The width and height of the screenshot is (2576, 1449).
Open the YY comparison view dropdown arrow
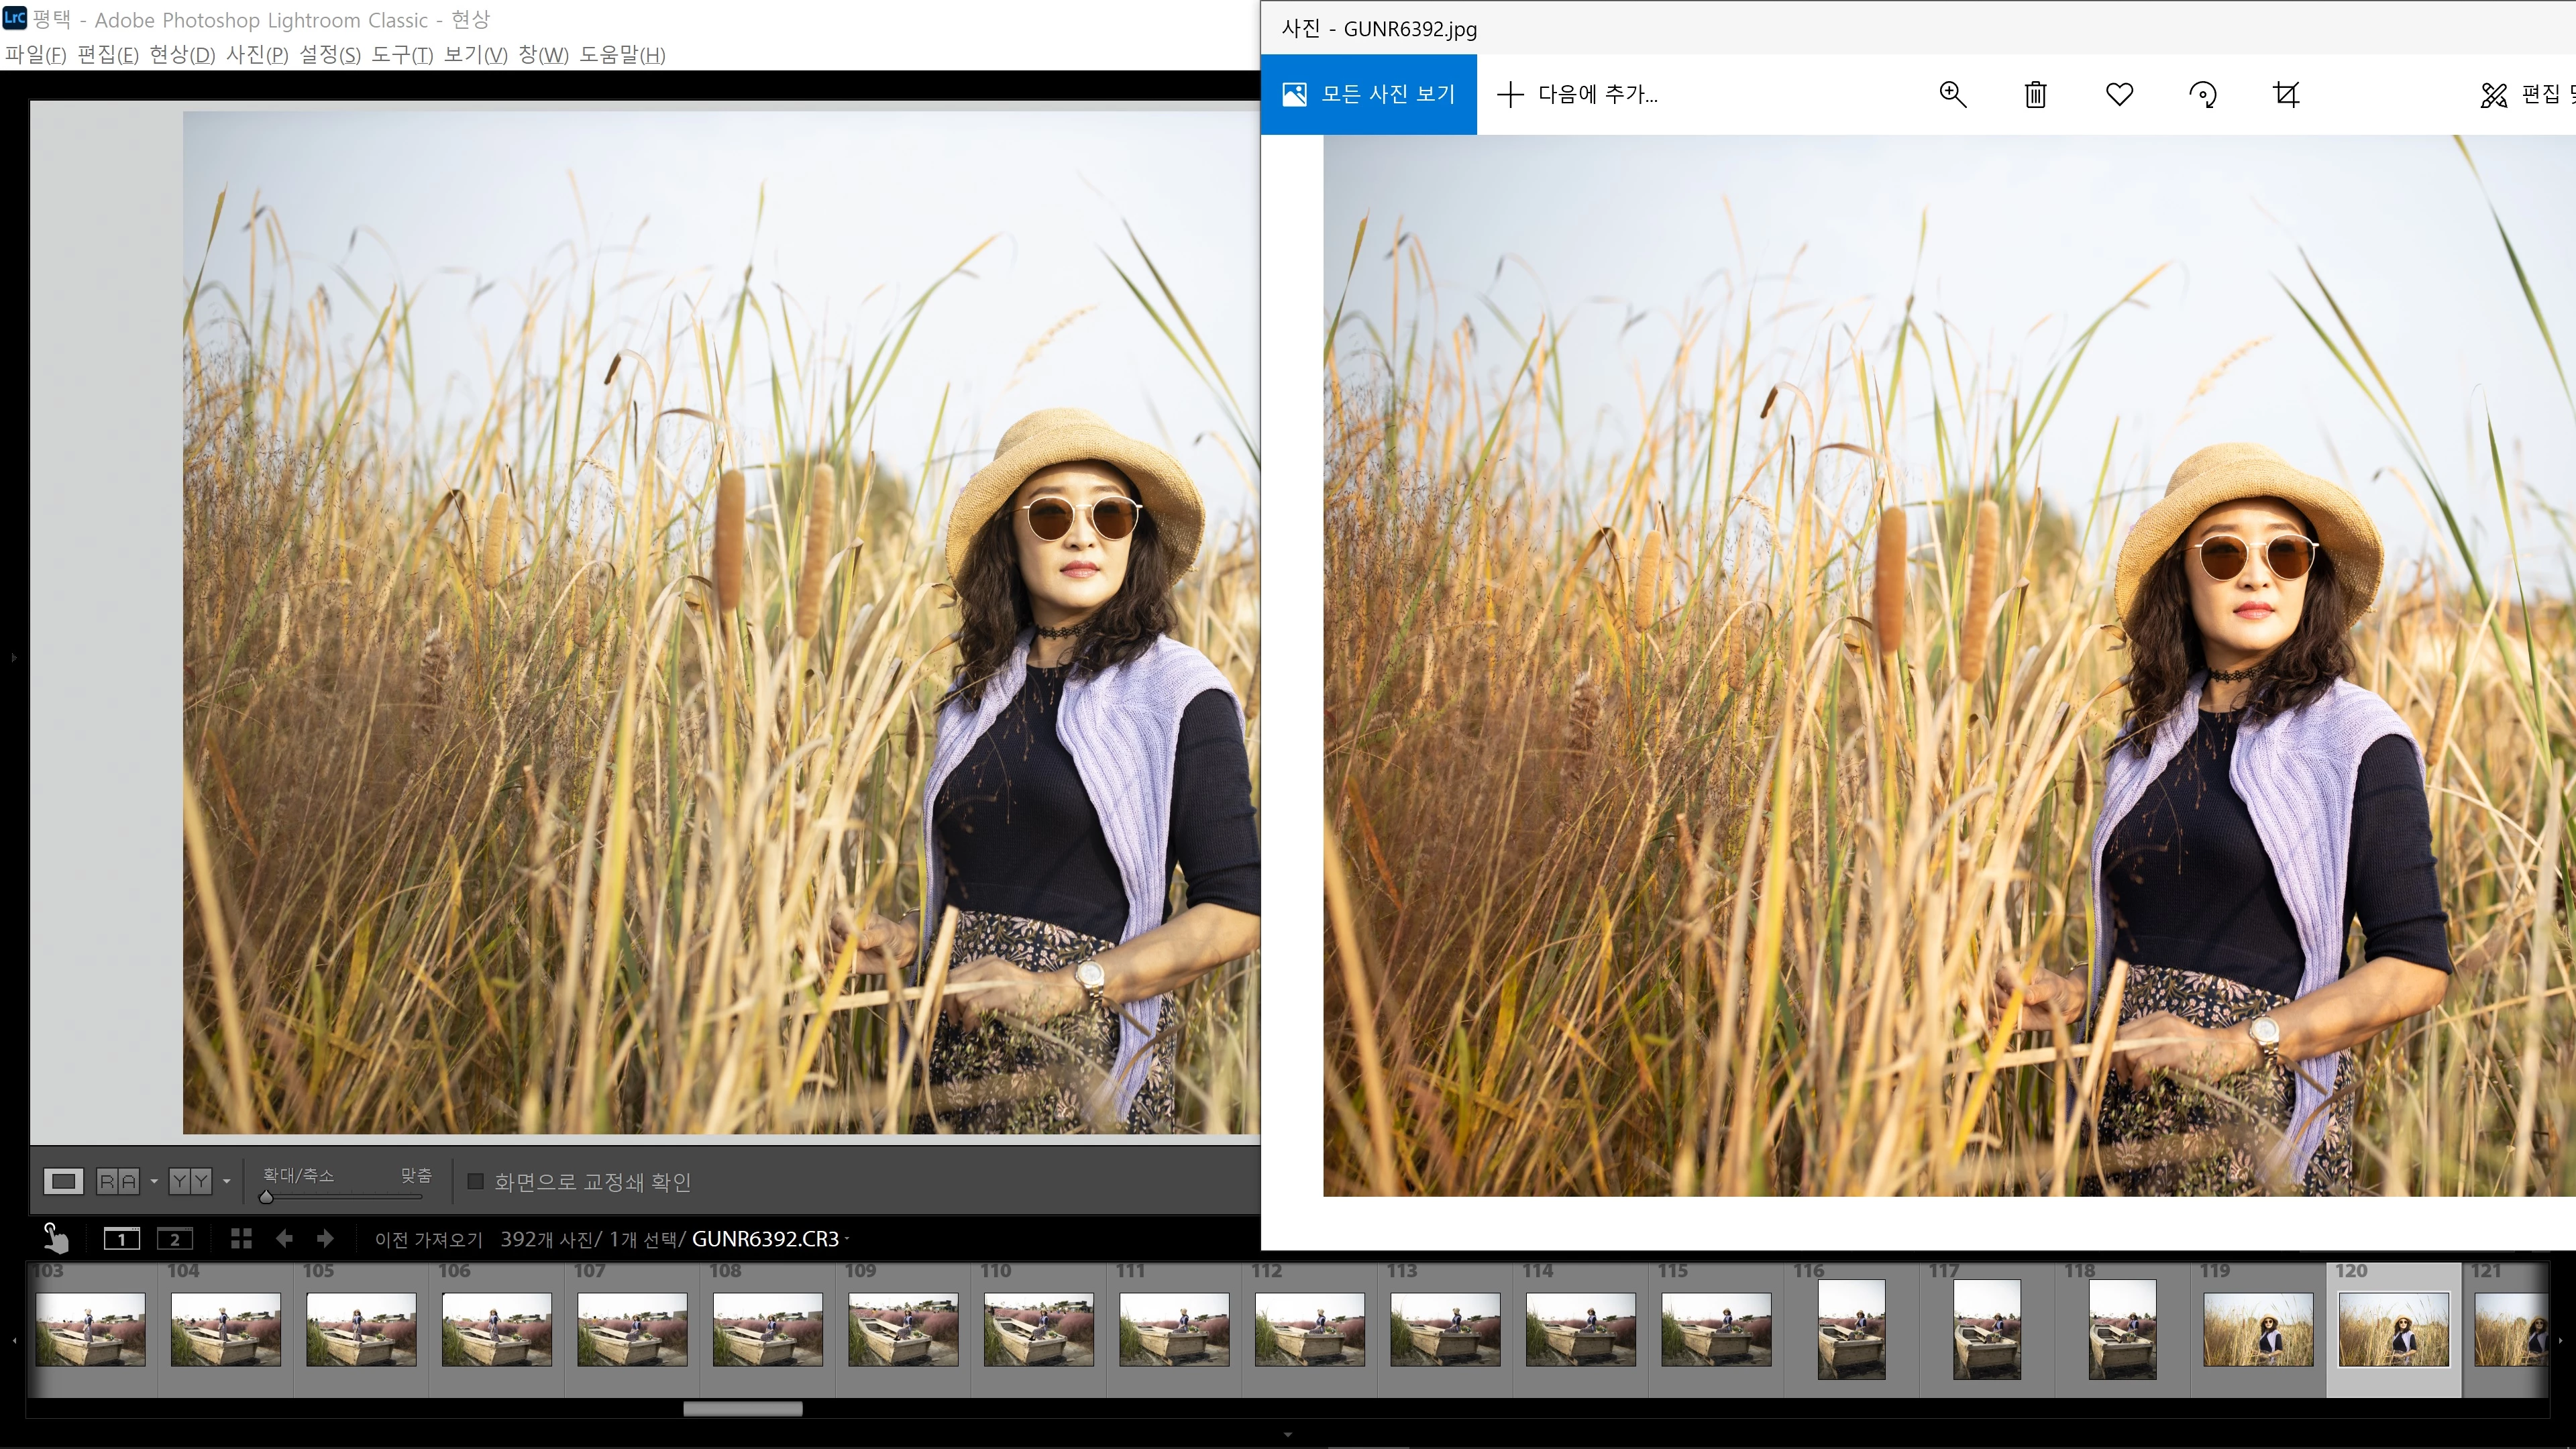click(227, 1182)
